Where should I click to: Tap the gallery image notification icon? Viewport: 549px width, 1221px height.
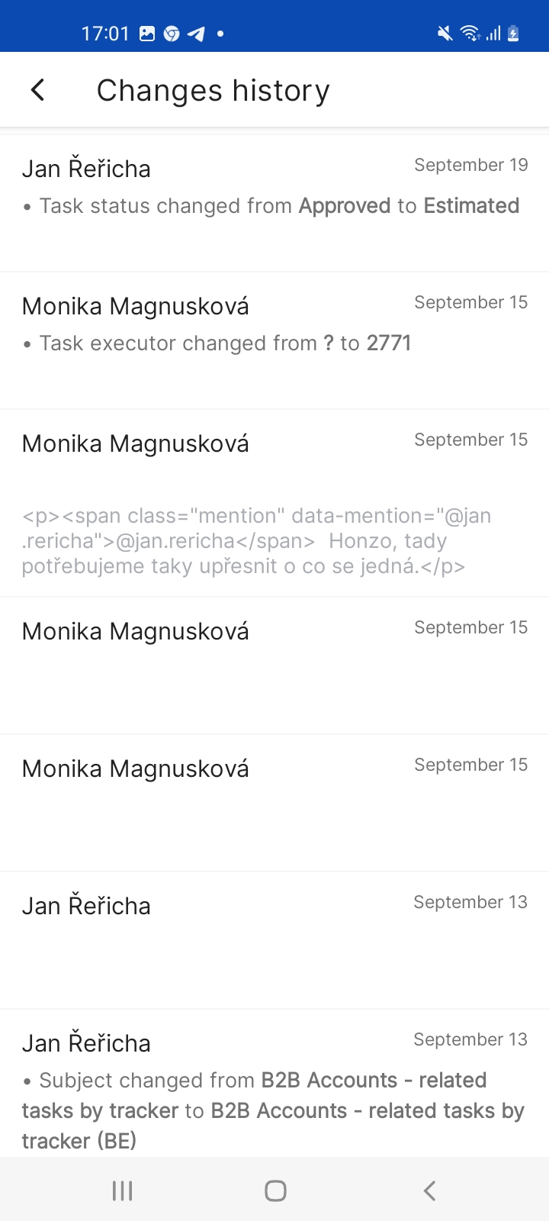coord(147,34)
